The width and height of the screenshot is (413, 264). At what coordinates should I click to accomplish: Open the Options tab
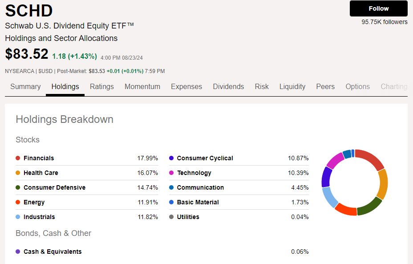(x=358, y=87)
